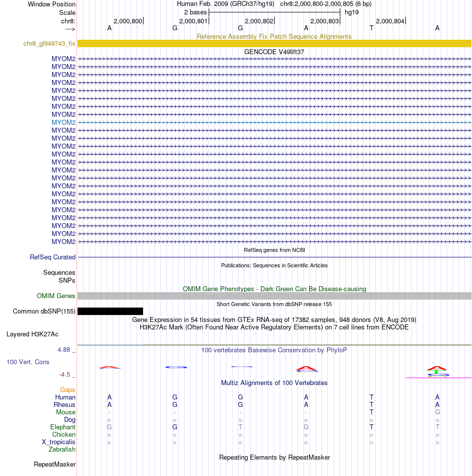472x476 pixels.
Task: Click the 2,000,803 coordinate tick label
Action: [x=324, y=21]
